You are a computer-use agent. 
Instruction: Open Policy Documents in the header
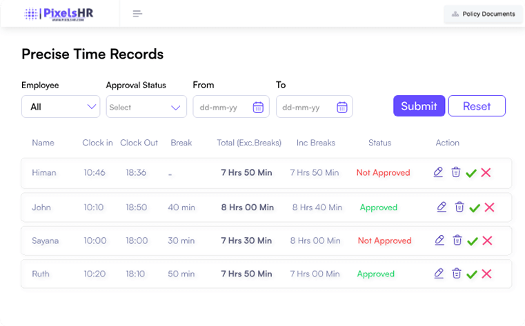tap(483, 14)
